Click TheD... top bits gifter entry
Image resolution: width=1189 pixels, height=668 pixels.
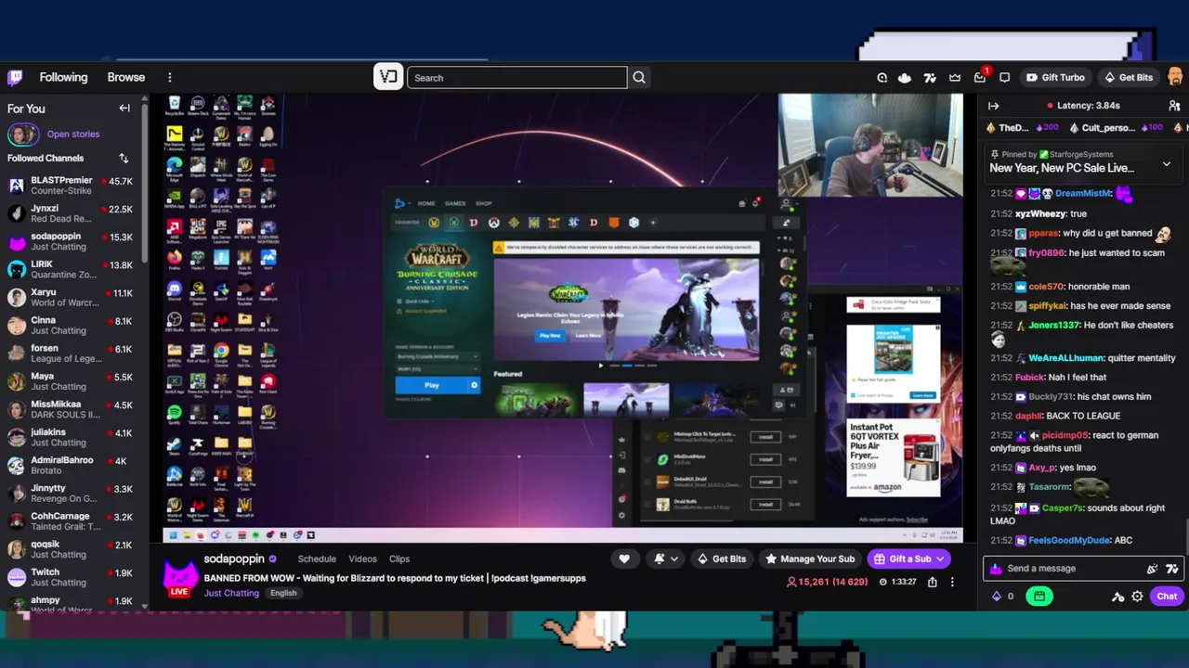click(x=1025, y=128)
